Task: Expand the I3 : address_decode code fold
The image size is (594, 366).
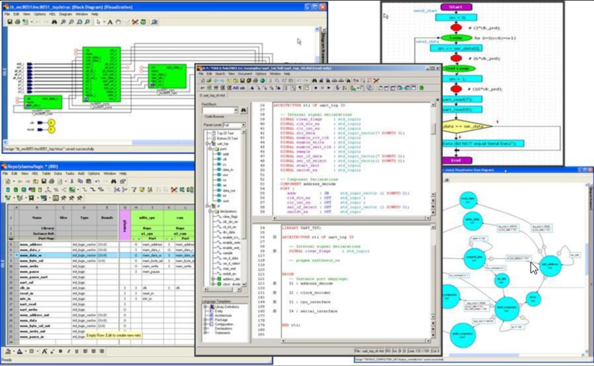Action: tap(275, 283)
